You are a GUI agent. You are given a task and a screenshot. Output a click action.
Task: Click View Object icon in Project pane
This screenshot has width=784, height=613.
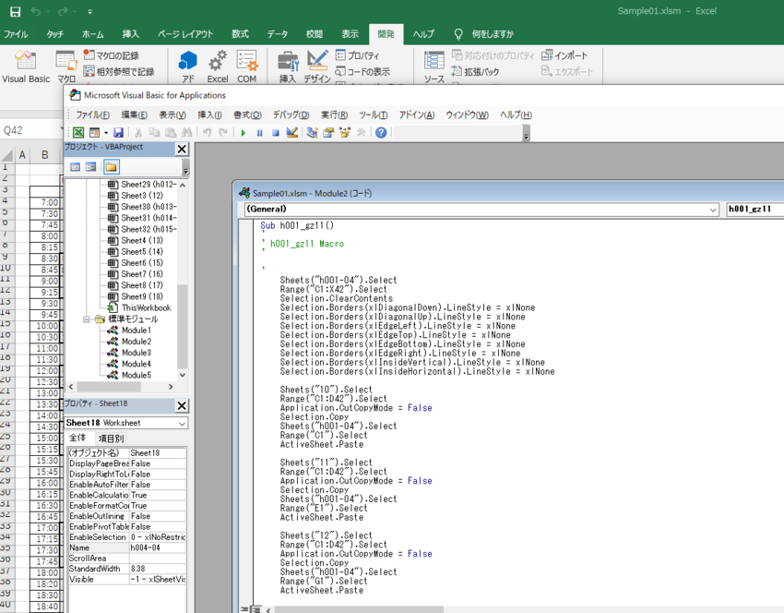tap(90, 166)
